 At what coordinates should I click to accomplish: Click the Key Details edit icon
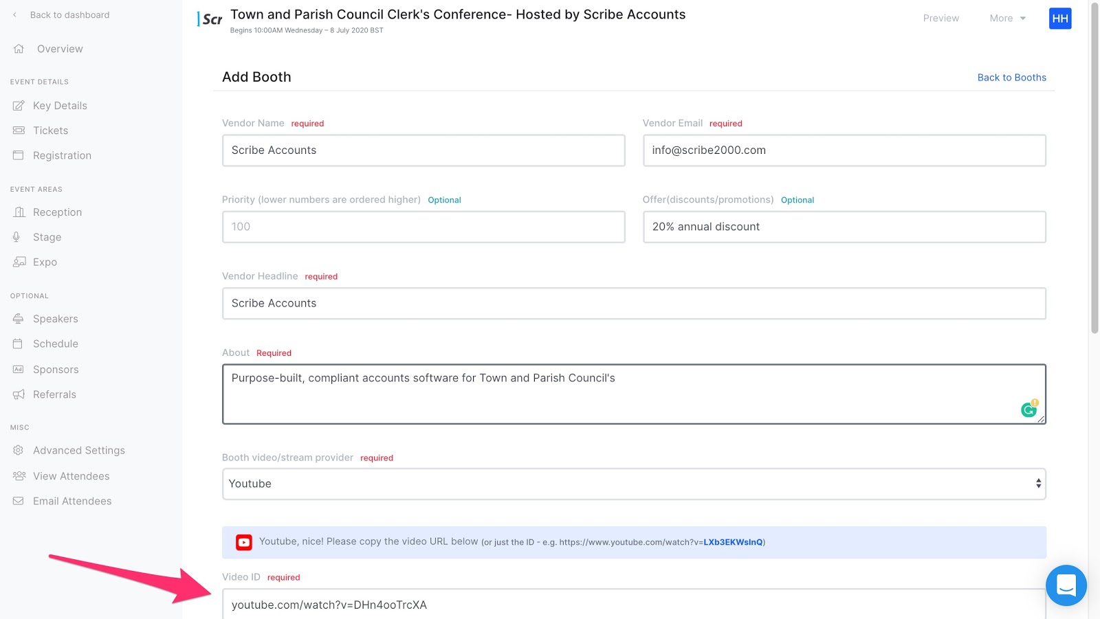coord(19,106)
